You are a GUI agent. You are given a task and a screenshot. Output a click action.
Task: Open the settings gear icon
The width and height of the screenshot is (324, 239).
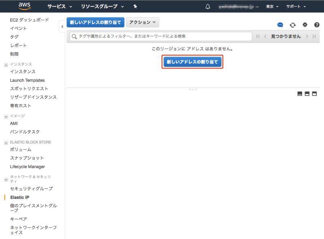305,25
